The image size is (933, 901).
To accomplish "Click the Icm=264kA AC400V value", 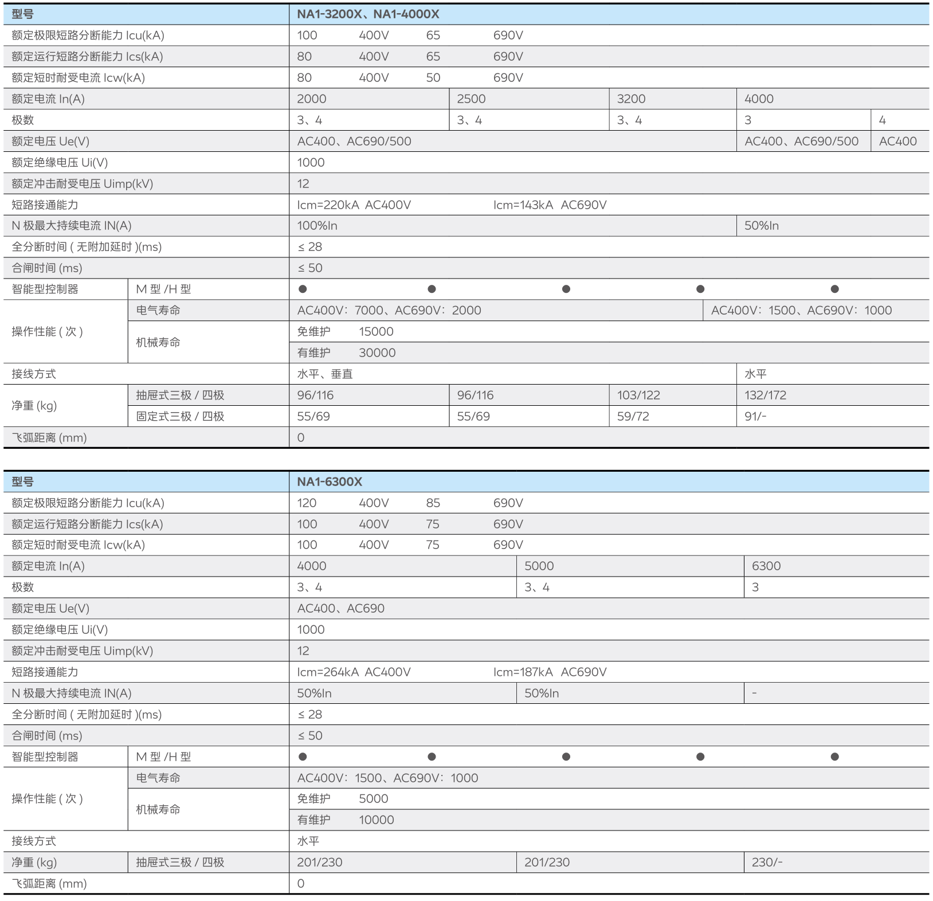I will tap(354, 672).
